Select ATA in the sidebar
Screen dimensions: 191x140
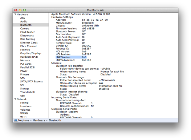click(22, 18)
